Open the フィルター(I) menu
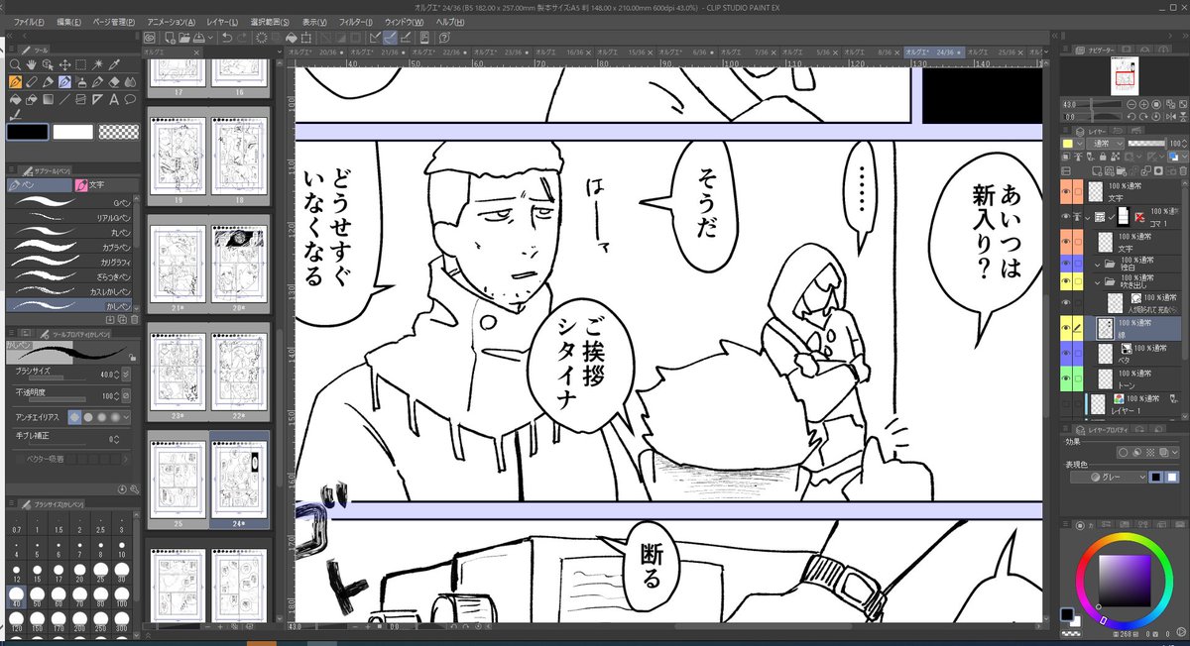The width and height of the screenshot is (1190, 646). click(x=355, y=21)
